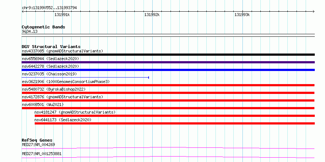Open the nsv5480732 ByrskaBishop2022 red bar
The image size is (325, 162).
point(168,93)
